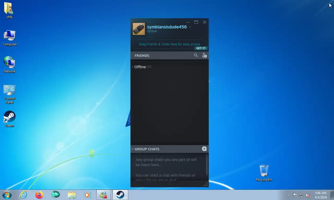The image size is (334, 200).
Task: Collapse the GROUP CHATS section
Action: tap(133, 149)
